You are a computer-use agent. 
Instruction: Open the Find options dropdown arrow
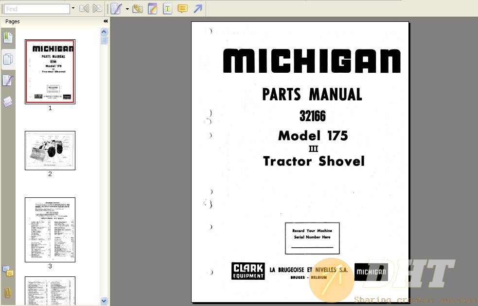(73, 8)
